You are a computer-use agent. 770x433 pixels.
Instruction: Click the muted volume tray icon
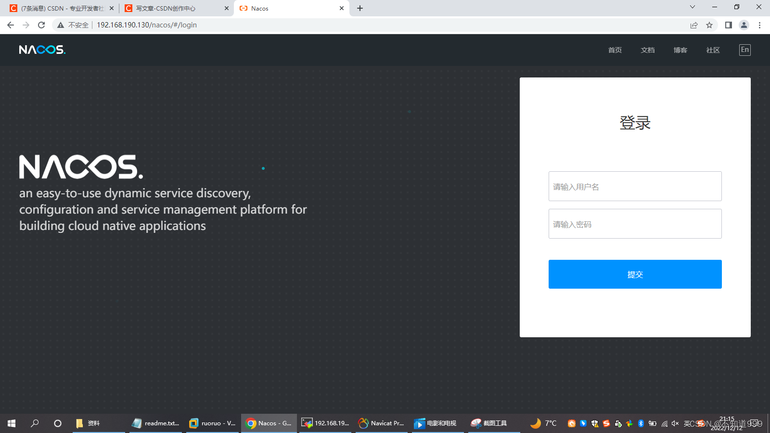point(675,423)
